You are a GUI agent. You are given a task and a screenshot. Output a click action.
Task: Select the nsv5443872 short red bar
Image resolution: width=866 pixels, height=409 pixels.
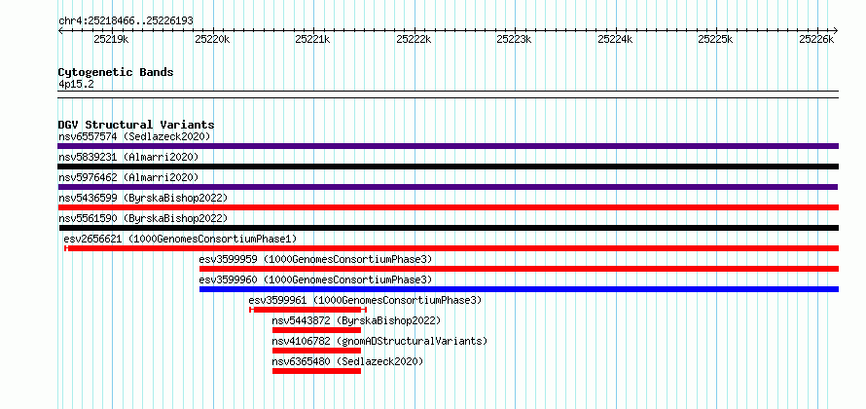tap(316, 330)
